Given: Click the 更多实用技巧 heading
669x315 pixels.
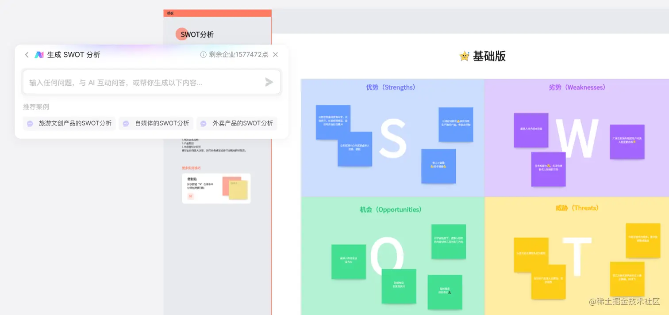Looking at the screenshot, I should point(191,168).
